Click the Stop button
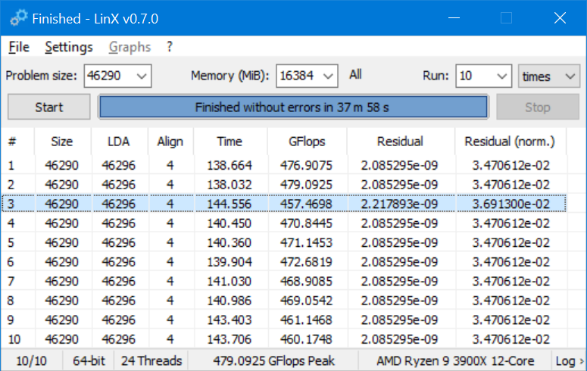Image resolution: width=587 pixels, height=371 pixels. (x=538, y=107)
